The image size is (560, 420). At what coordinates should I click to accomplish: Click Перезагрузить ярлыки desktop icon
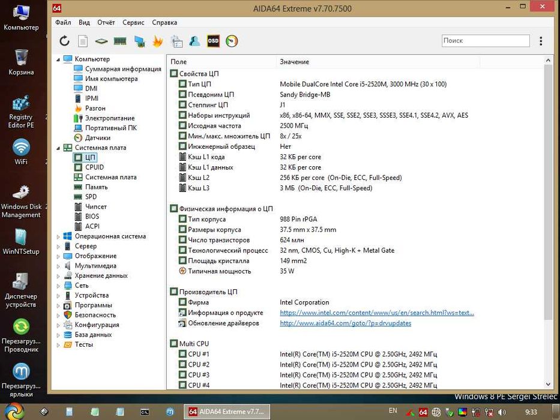[21, 380]
